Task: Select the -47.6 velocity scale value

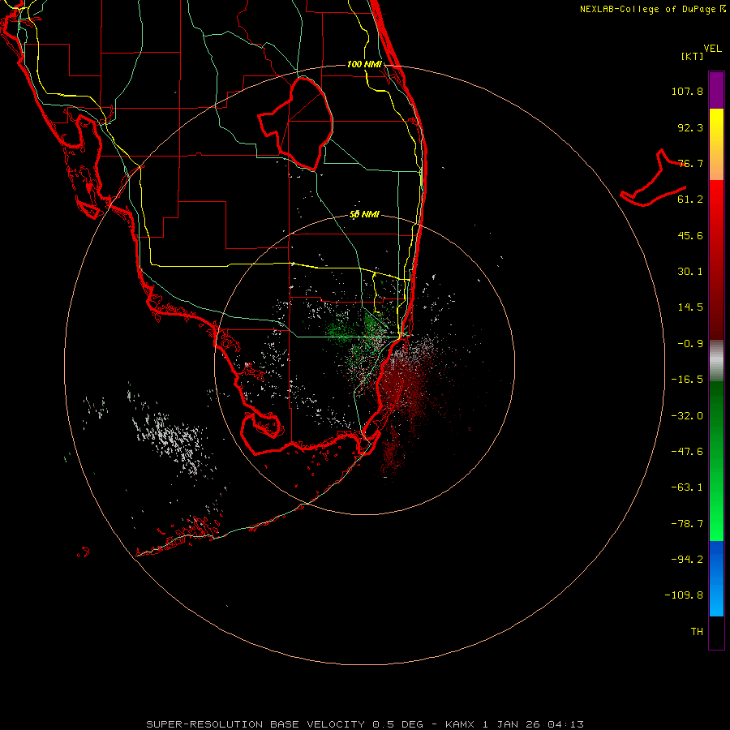Action: point(687,452)
